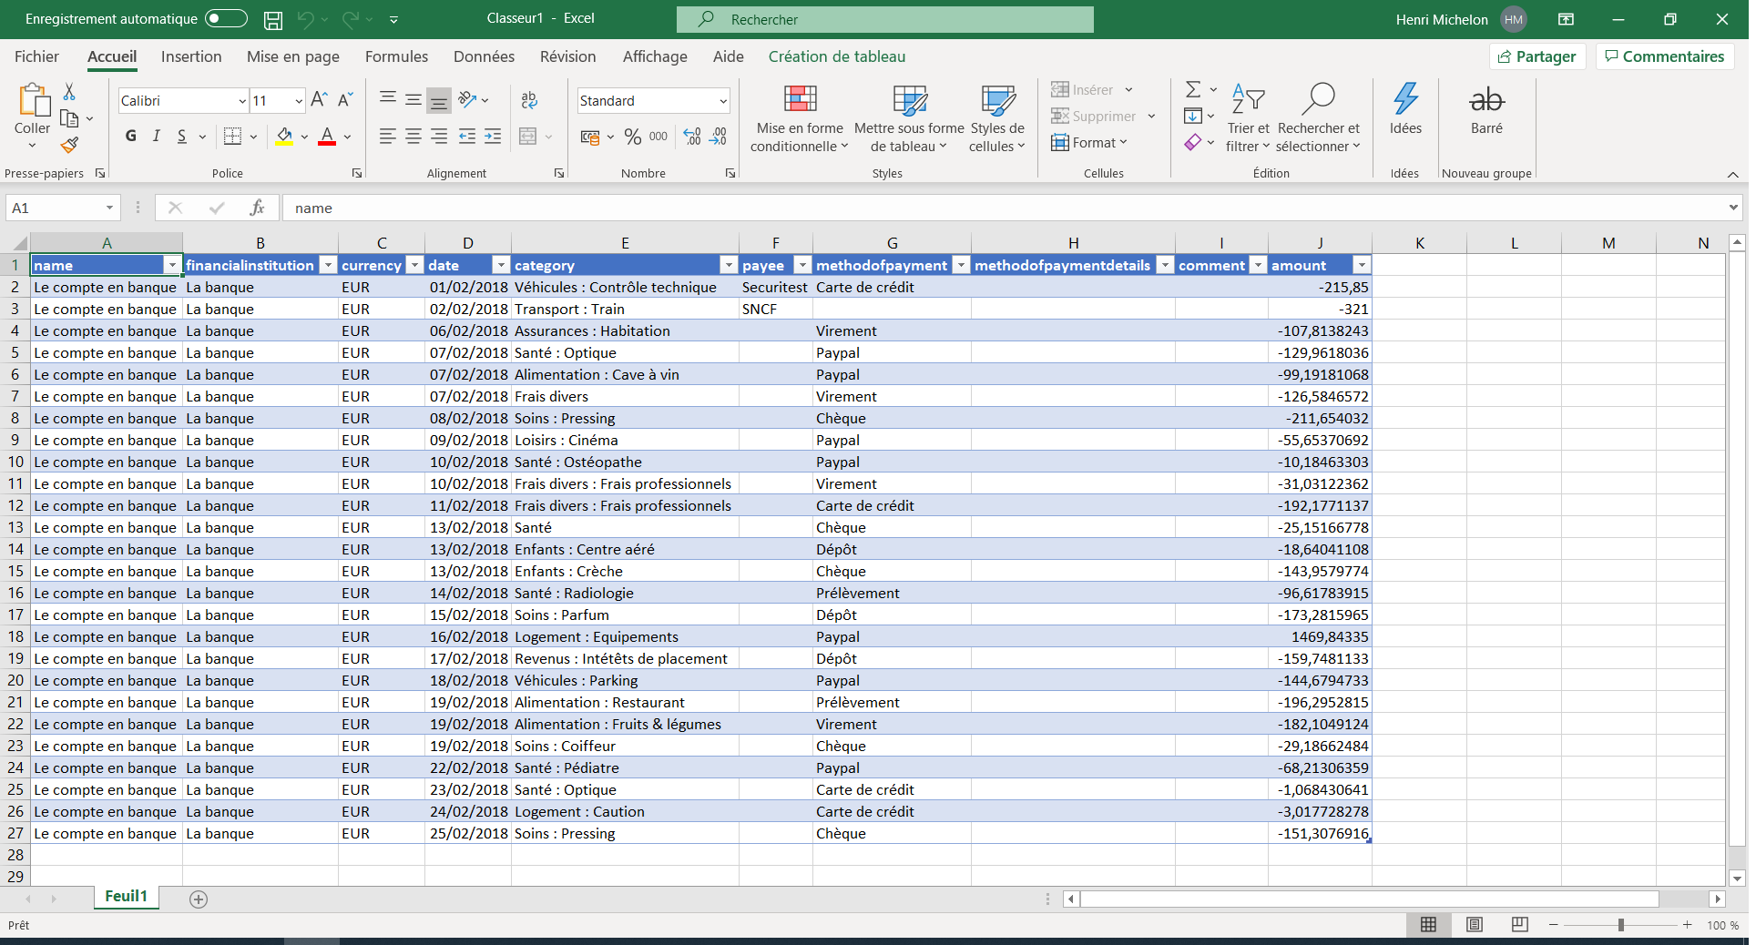The image size is (1756, 945).
Task: Open the Name Box dropdown arrow
Action: (x=109, y=208)
